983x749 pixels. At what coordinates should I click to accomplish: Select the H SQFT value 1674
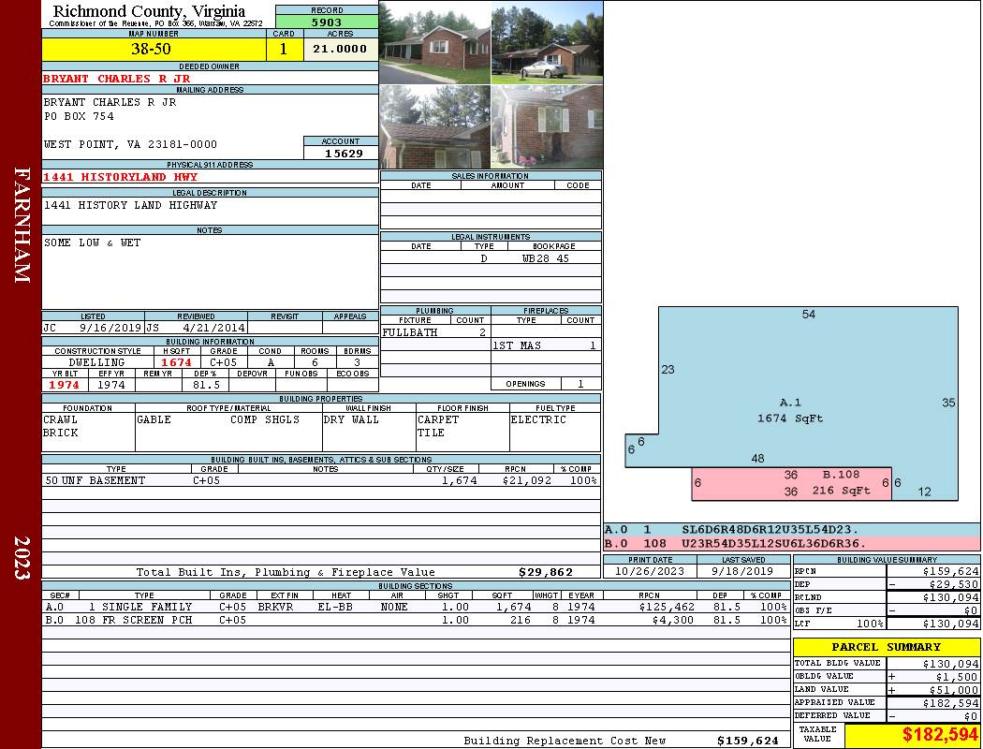click(x=176, y=362)
